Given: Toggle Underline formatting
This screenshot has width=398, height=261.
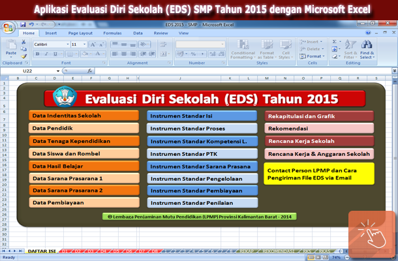Looking at the screenshot, I should [x=55, y=54].
